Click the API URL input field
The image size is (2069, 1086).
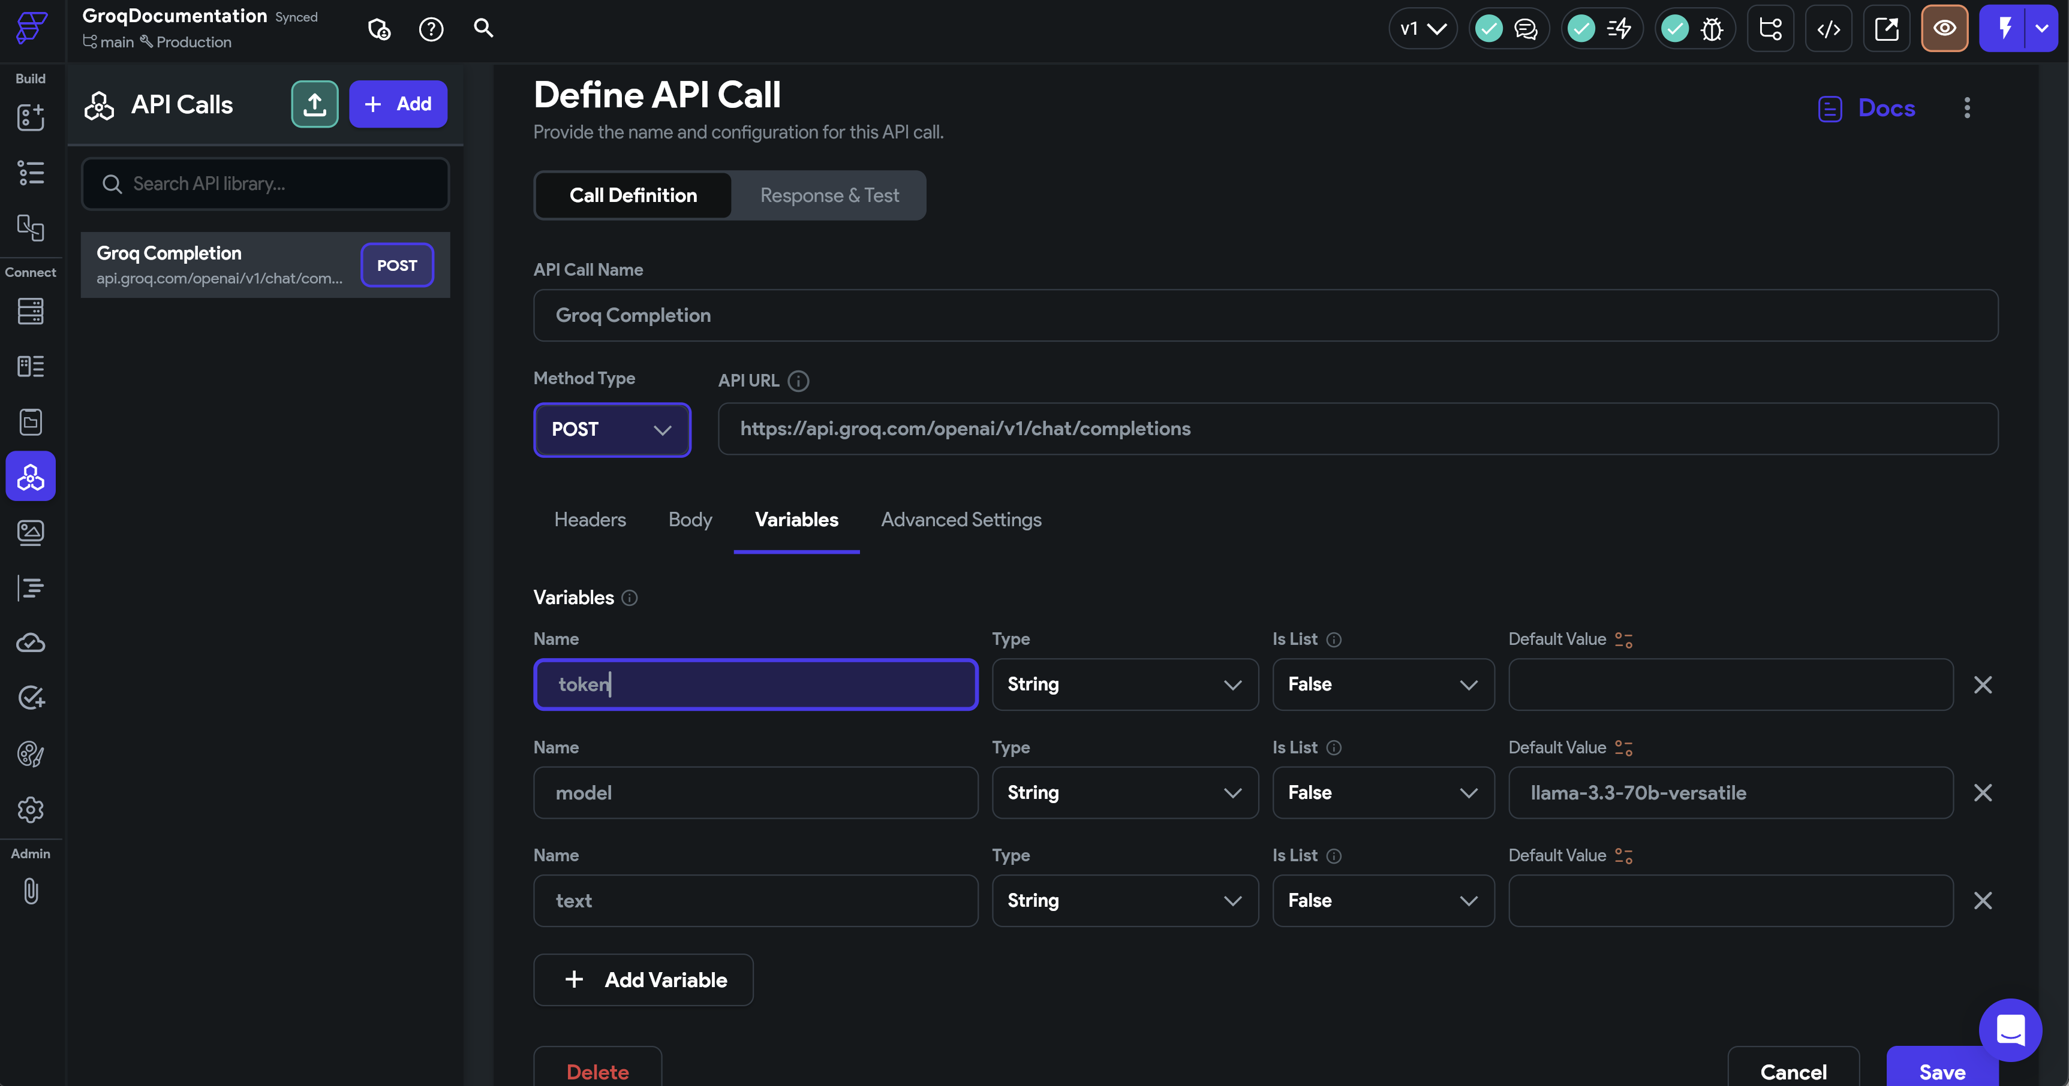click(x=1357, y=429)
